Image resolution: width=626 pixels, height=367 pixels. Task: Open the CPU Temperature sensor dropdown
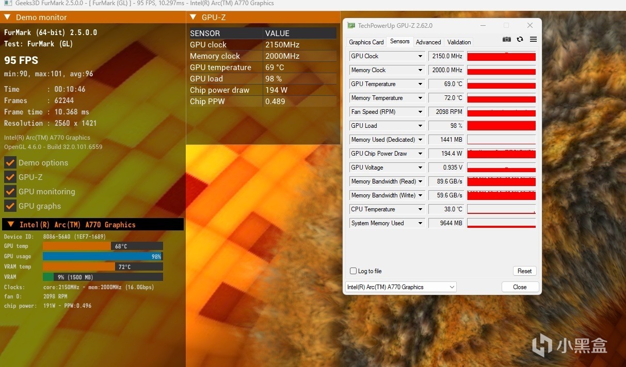pyautogui.click(x=421, y=209)
